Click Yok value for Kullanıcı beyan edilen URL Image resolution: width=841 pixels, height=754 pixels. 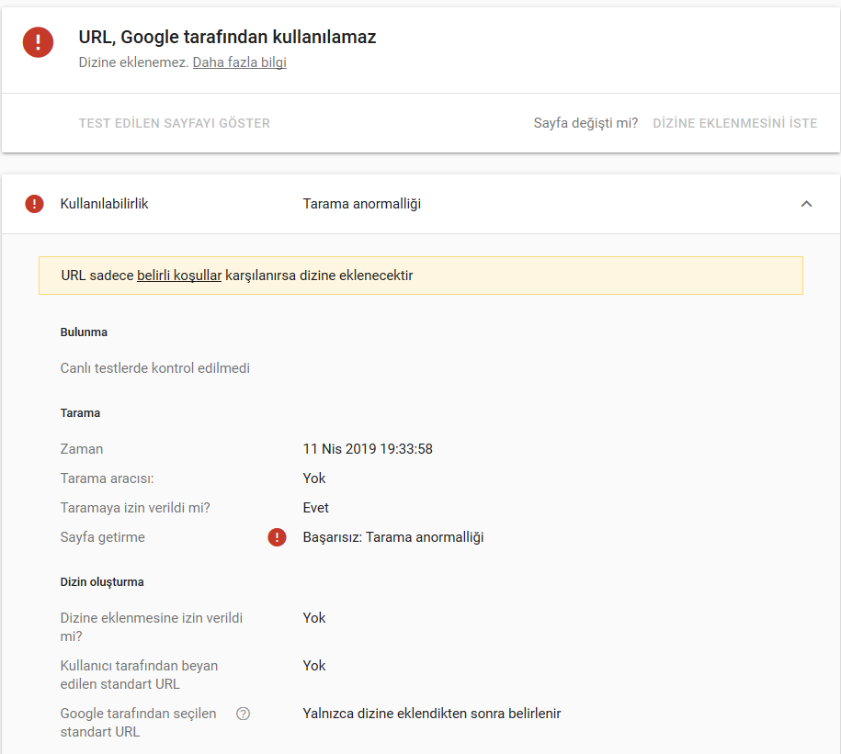314,666
